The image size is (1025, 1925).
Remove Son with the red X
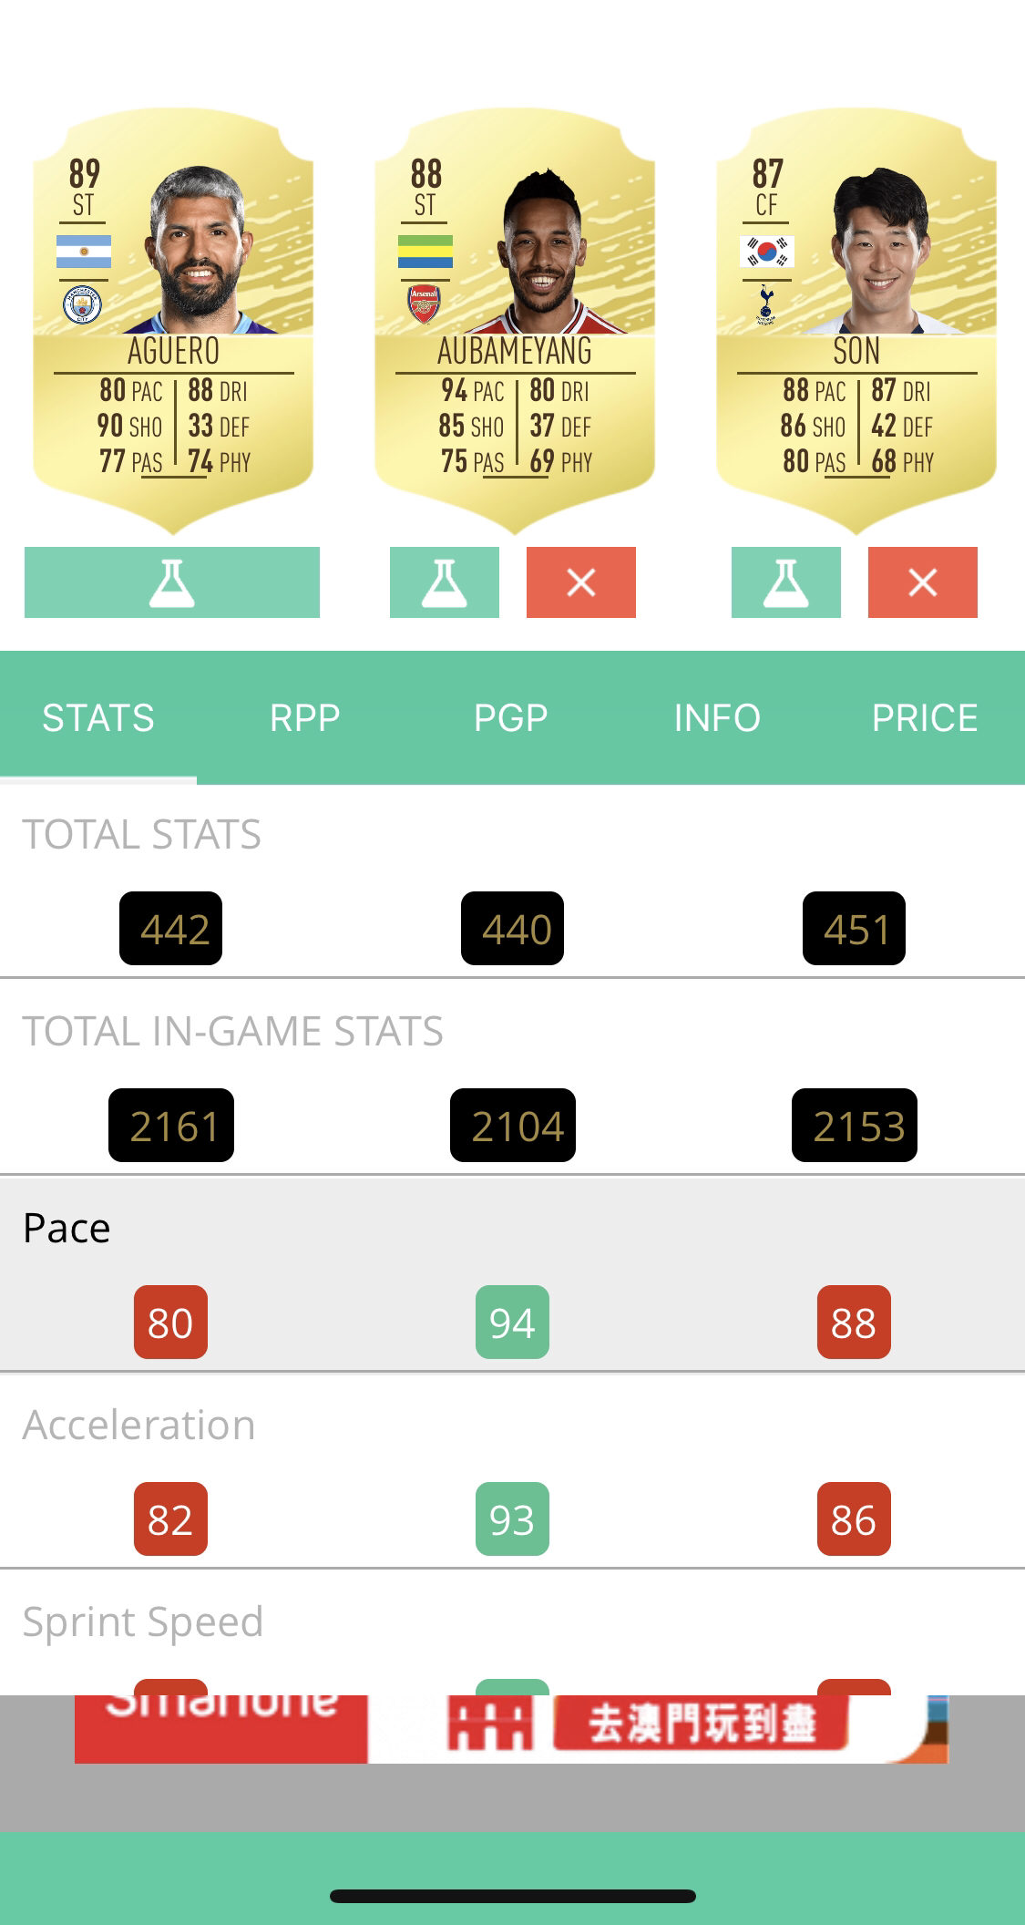tap(923, 582)
